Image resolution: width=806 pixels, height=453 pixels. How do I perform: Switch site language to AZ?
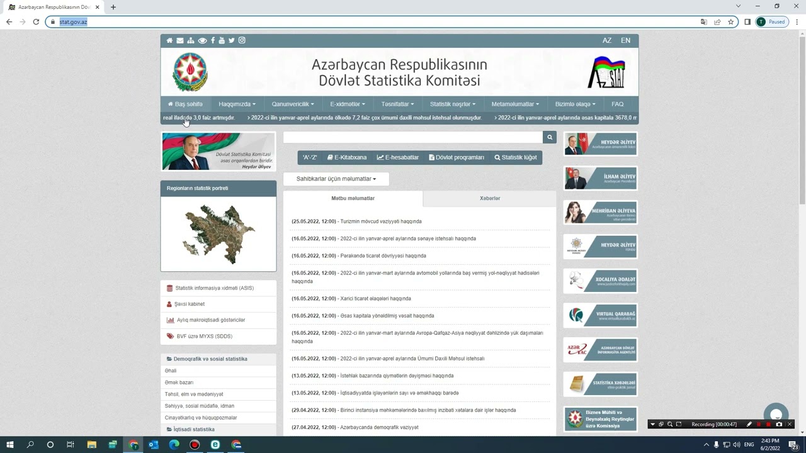point(607,40)
